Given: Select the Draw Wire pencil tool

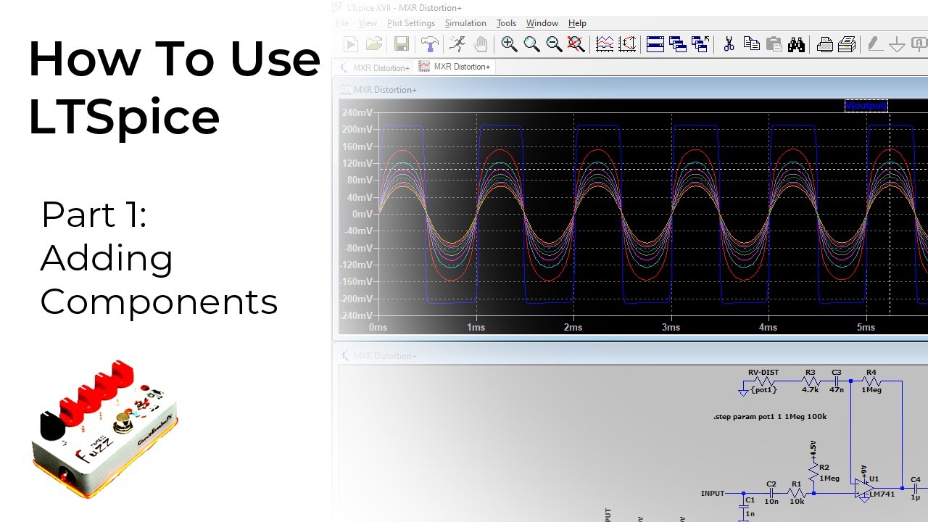Looking at the screenshot, I should point(875,44).
